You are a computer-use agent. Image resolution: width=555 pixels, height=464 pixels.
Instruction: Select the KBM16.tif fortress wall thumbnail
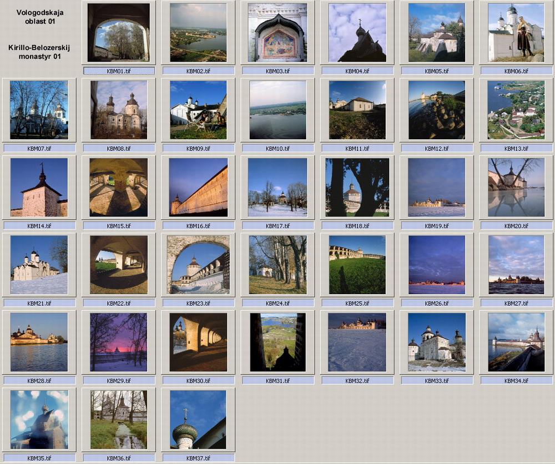(198, 187)
